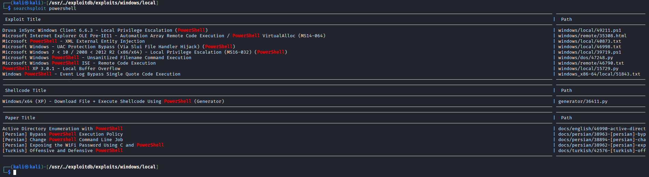Click the PowerShell XP 3.0.1 Buffer Overflow row
The image size is (649, 177).
click(x=61, y=69)
